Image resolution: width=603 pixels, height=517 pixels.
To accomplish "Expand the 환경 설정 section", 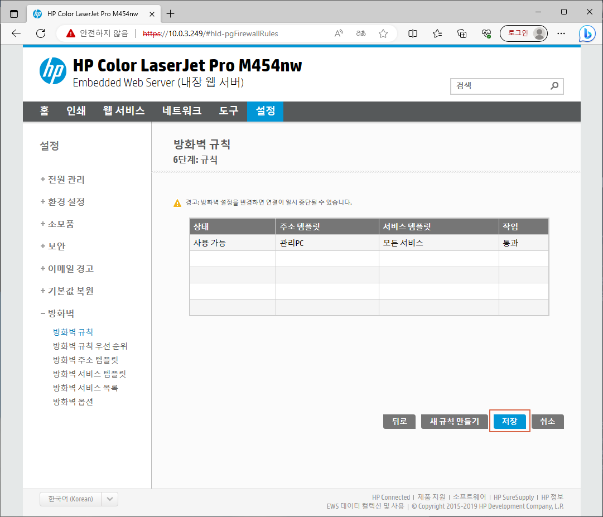I will [x=62, y=202].
